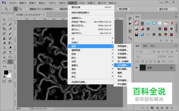
Task: Choose 高斯模糊... from blur submenu
Action: pyautogui.click(x=123, y=58)
